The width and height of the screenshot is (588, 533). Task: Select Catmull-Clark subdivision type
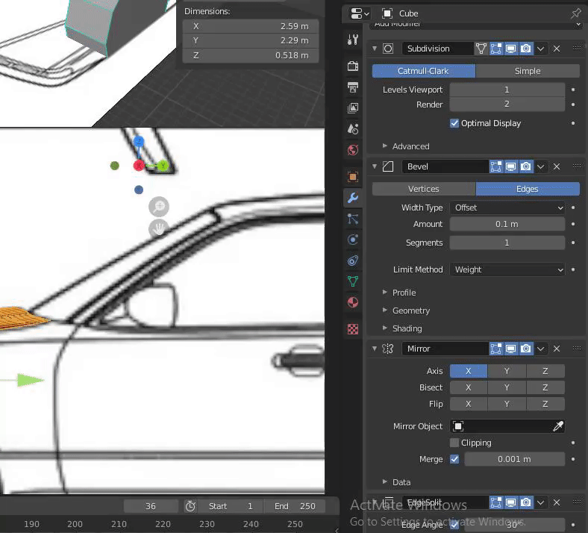[x=423, y=71]
